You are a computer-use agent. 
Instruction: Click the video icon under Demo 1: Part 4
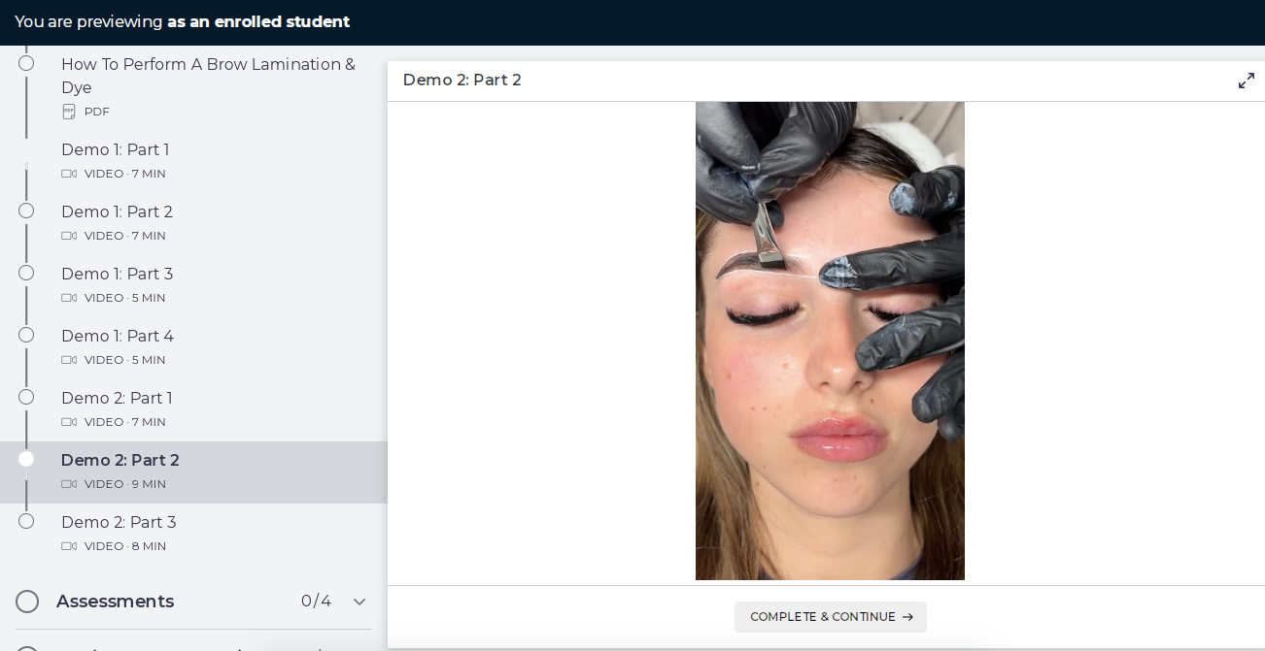(69, 360)
